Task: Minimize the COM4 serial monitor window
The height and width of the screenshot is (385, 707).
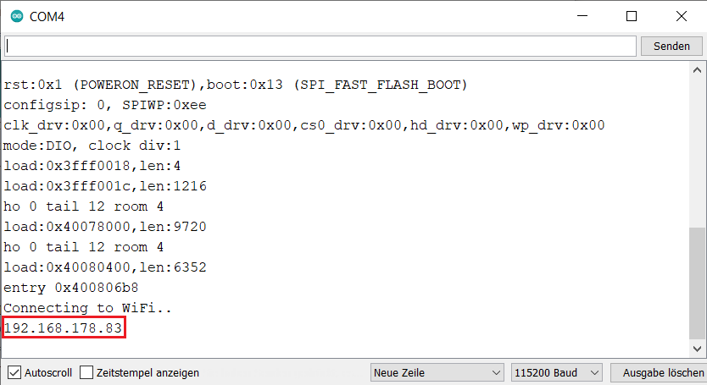Action: click(582, 16)
